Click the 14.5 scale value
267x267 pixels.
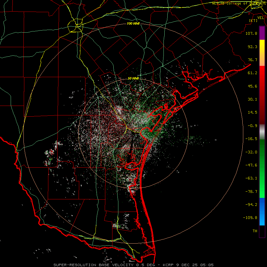252,112
